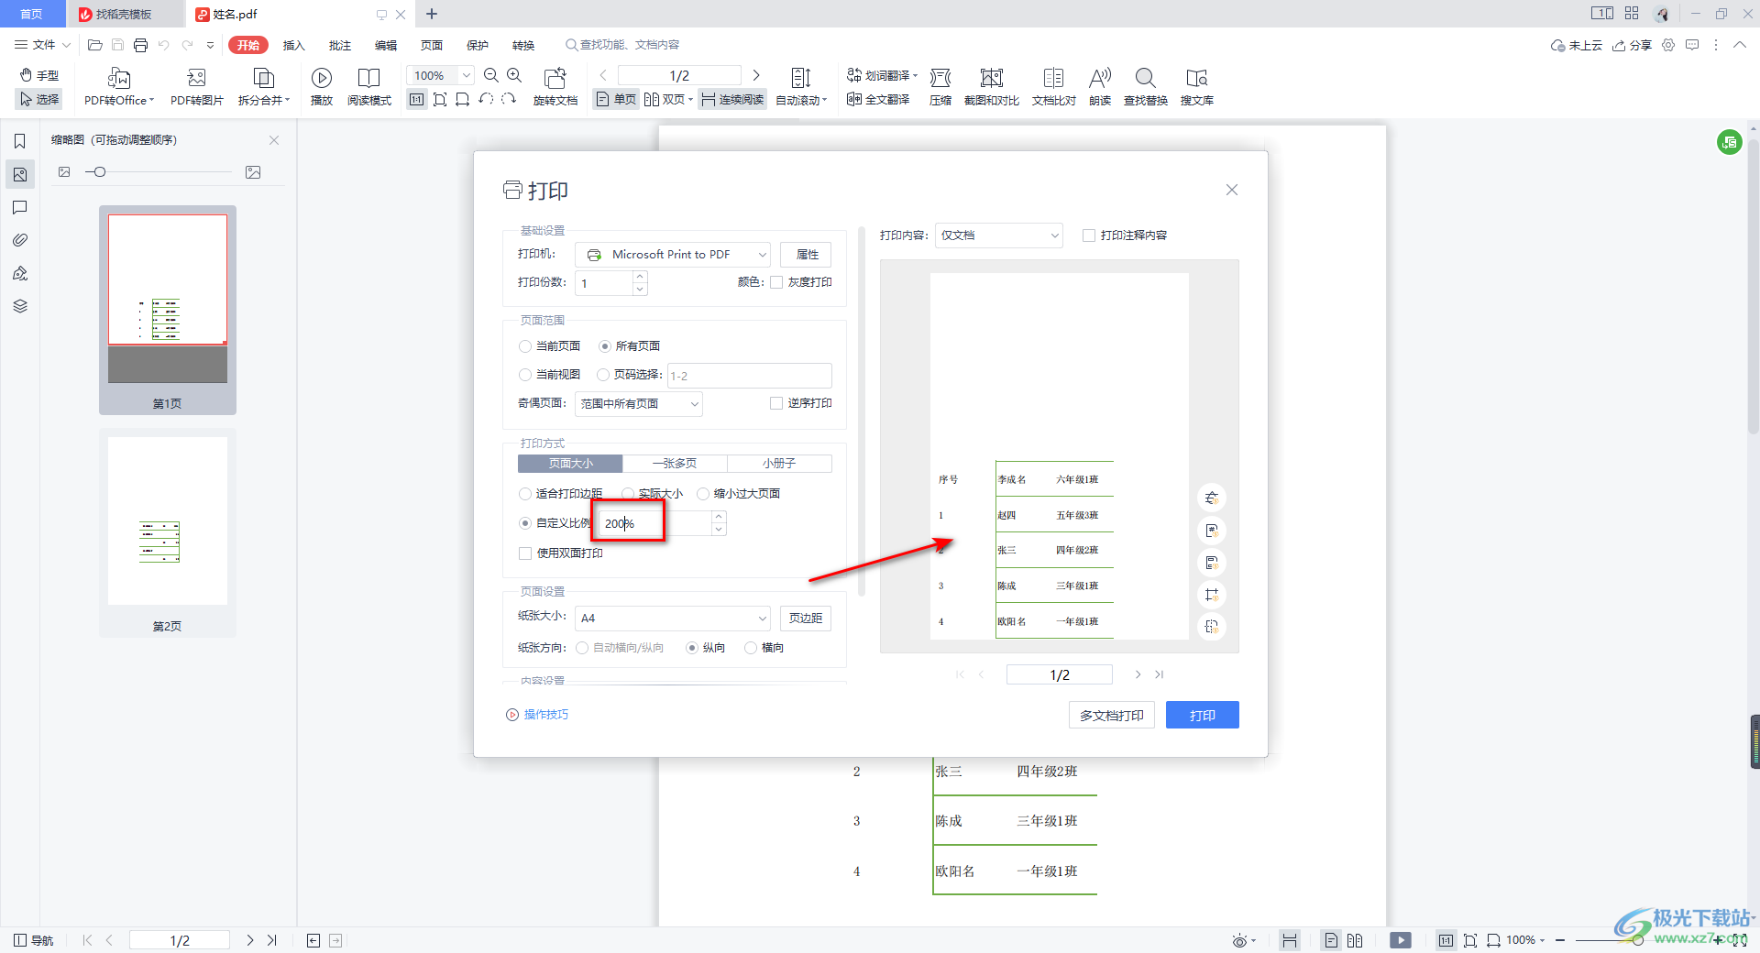Click the blue 打印 button
Image resolution: width=1760 pixels, height=953 pixels.
tap(1203, 716)
